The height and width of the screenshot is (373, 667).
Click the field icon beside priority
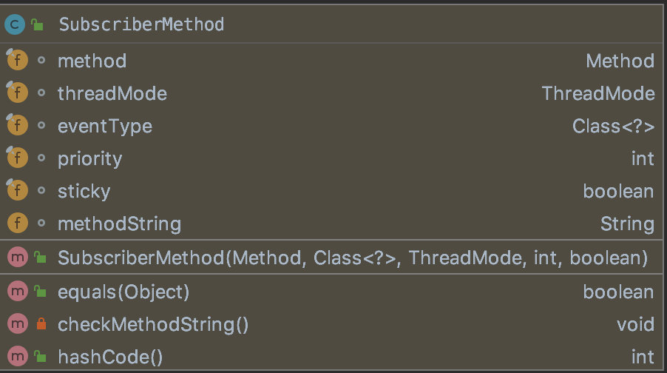coord(16,158)
